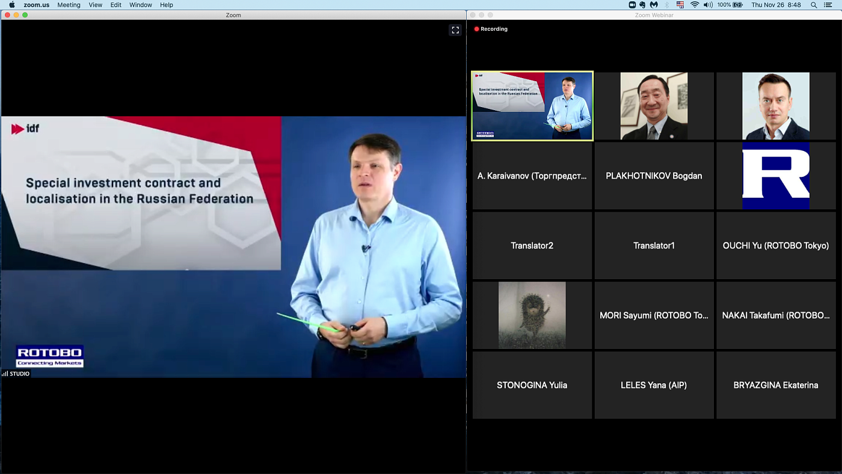The height and width of the screenshot is (474, 842).
Task: Select the BRYAZGINA Ekaterina participant tile
Action: click(x=776, y=385)
